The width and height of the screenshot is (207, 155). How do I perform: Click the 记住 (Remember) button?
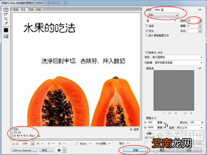189,150
